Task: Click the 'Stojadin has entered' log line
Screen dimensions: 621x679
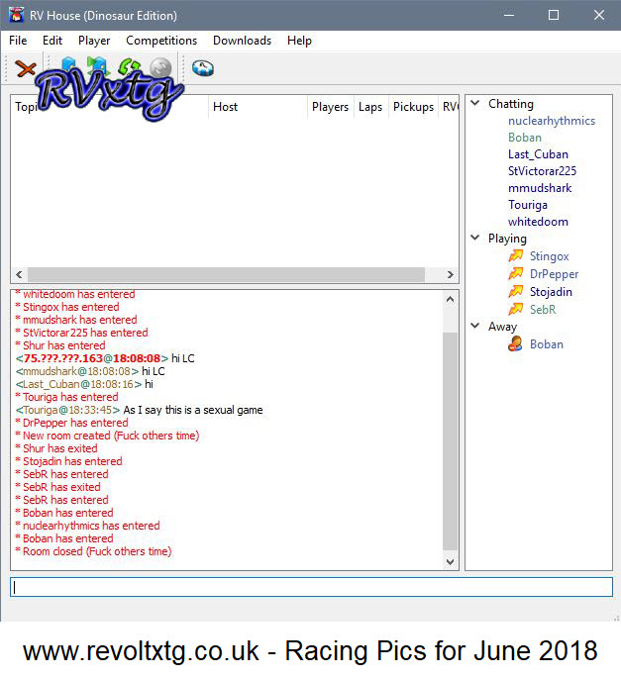Action: coord(68,461)
